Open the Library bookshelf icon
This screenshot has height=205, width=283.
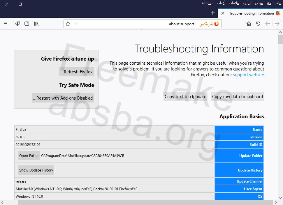tap(36, 24)
